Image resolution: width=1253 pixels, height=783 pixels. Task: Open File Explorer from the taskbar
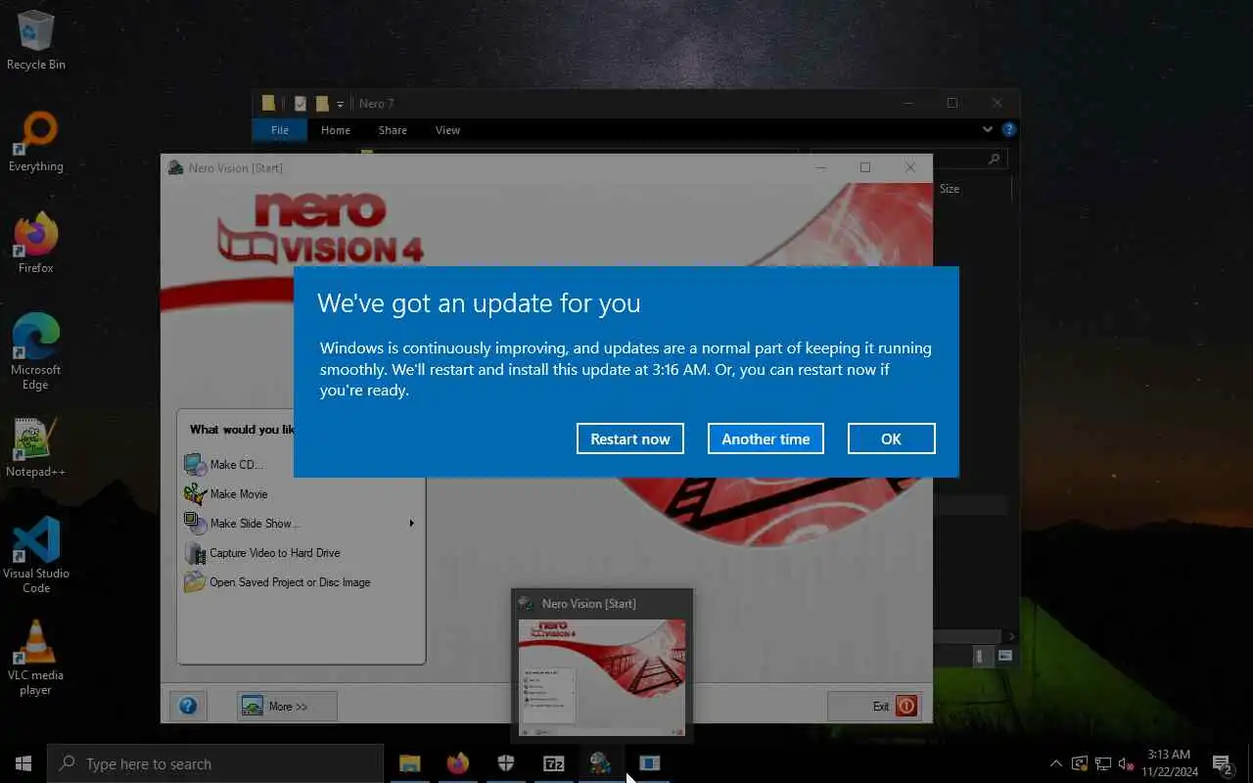pyautogui.click(x=410, y=763)
